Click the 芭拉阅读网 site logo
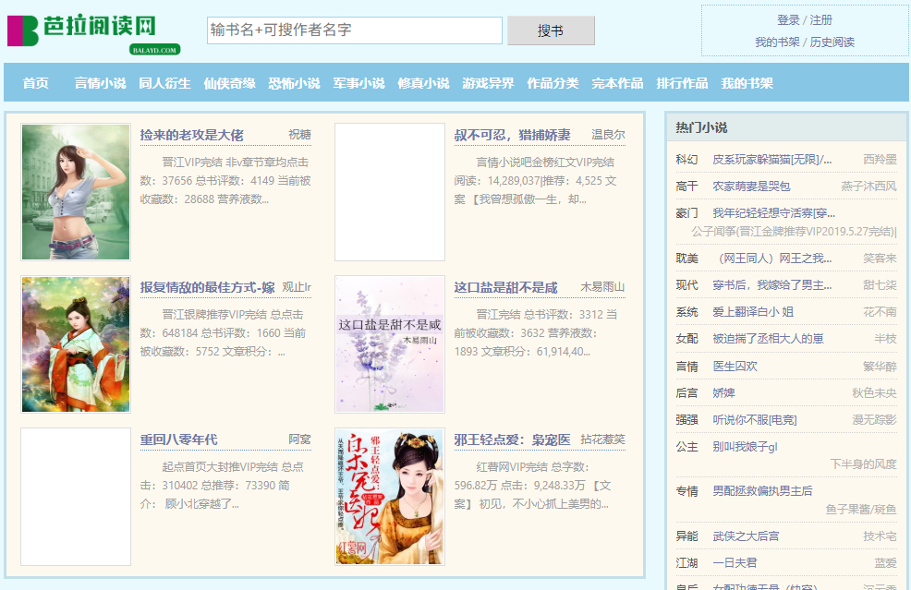 point(92,31)
